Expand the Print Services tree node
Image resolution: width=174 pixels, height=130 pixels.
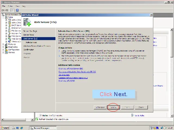[x=6, y=36]
